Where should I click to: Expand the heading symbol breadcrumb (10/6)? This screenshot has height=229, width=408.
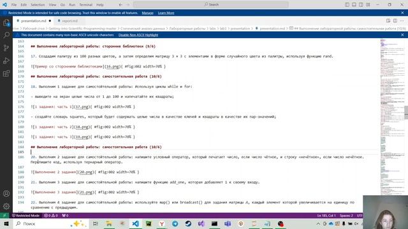pyautogui.click(x=348, y=29)
